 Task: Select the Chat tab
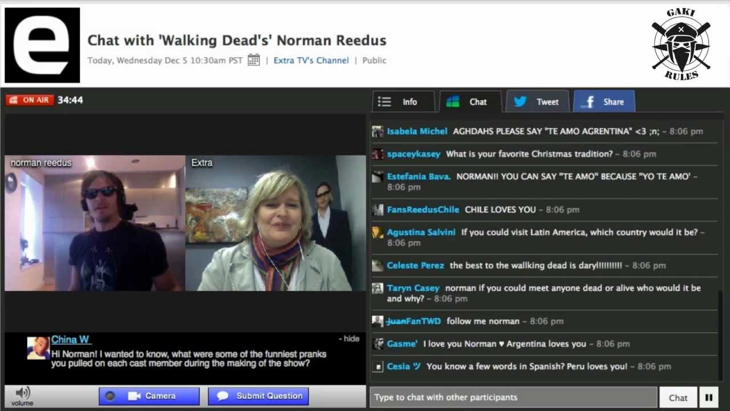pos(471,102)
